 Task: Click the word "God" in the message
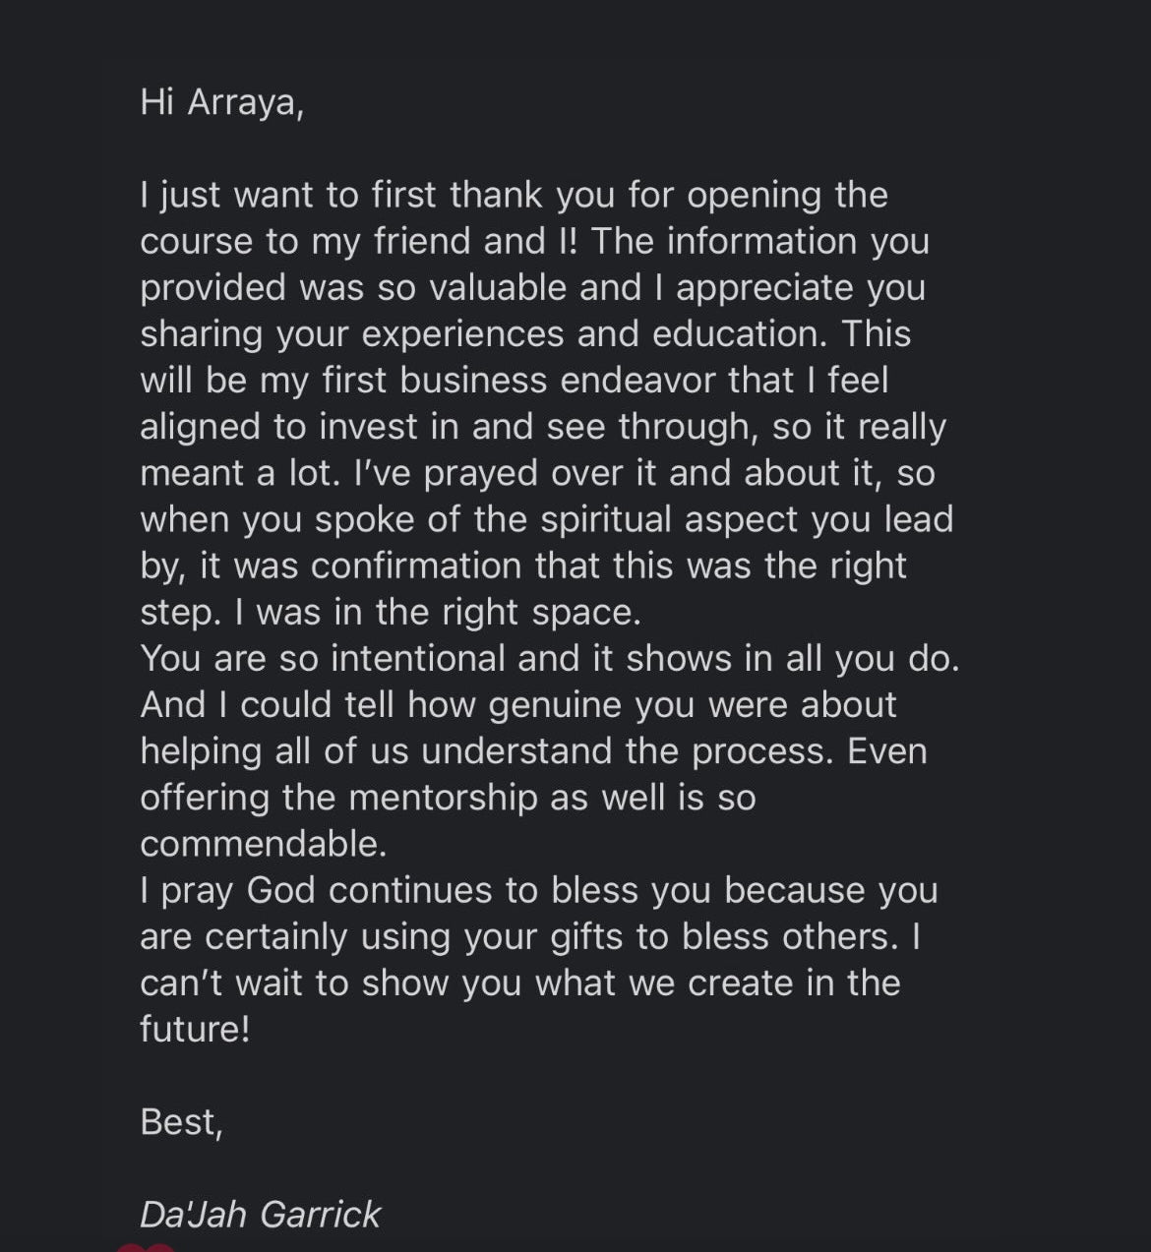coord(280,890)
